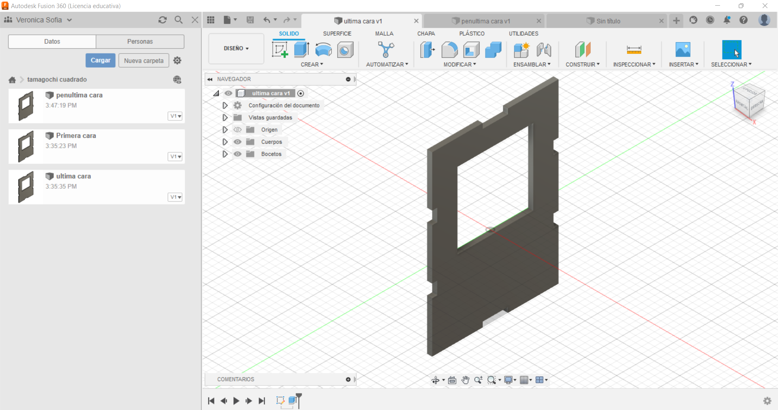Click the Nueva carpeta button
Screen dimensions: 778x410
pos(143,60)
